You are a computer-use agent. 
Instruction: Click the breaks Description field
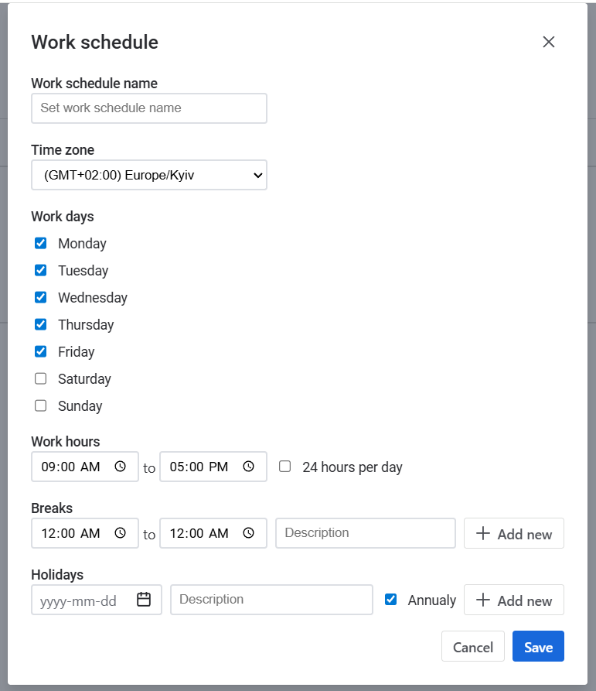[x=366, y=533]
